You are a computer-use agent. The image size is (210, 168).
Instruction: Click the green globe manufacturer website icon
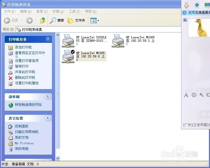[11, 105]
